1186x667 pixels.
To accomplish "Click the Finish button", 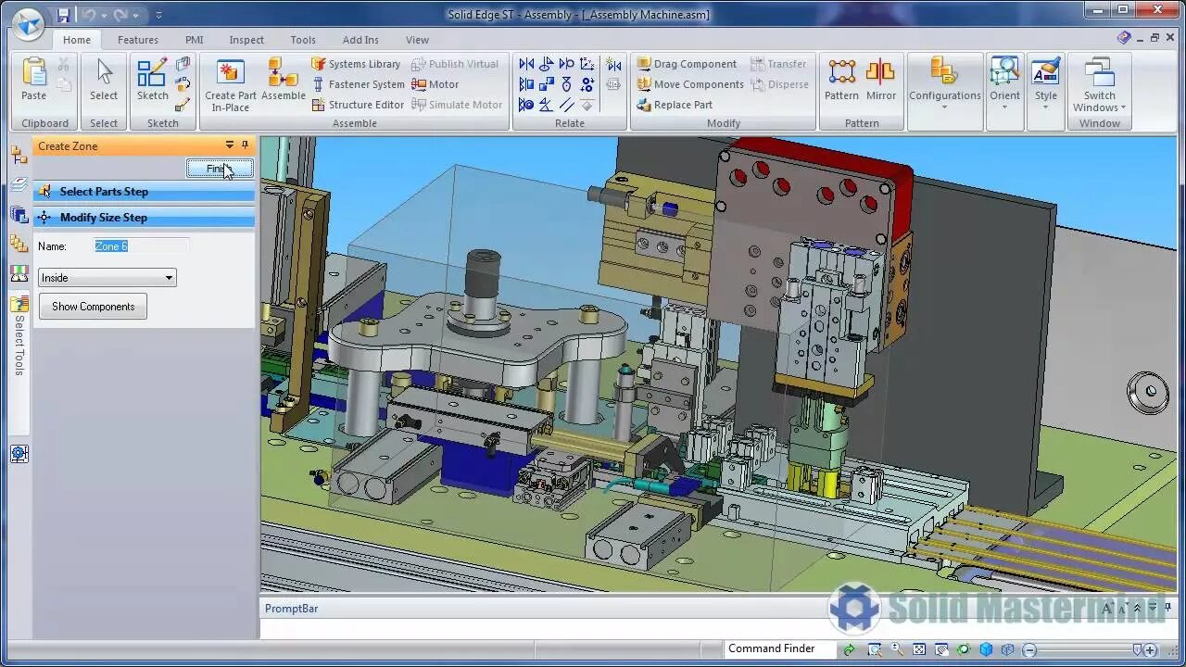I will pos(220,169).
